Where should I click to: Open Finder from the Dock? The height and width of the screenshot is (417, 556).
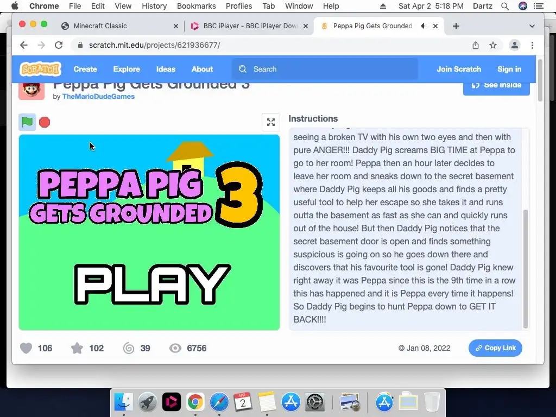[x=123, y=402]
